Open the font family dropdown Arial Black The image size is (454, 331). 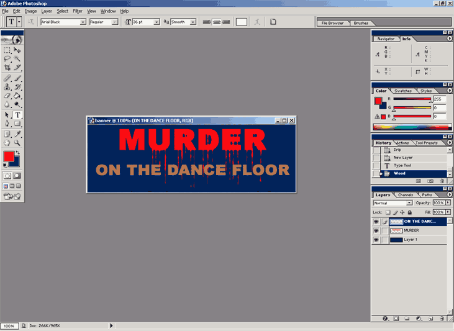coord(83,22)
